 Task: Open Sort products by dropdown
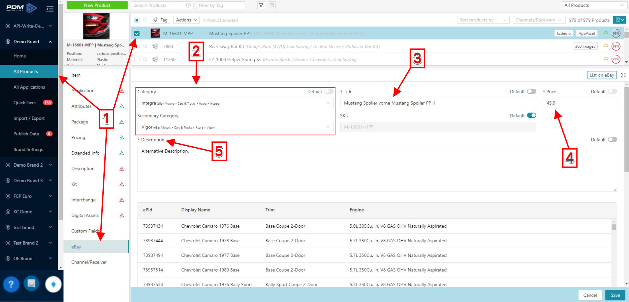click(483, 20)
